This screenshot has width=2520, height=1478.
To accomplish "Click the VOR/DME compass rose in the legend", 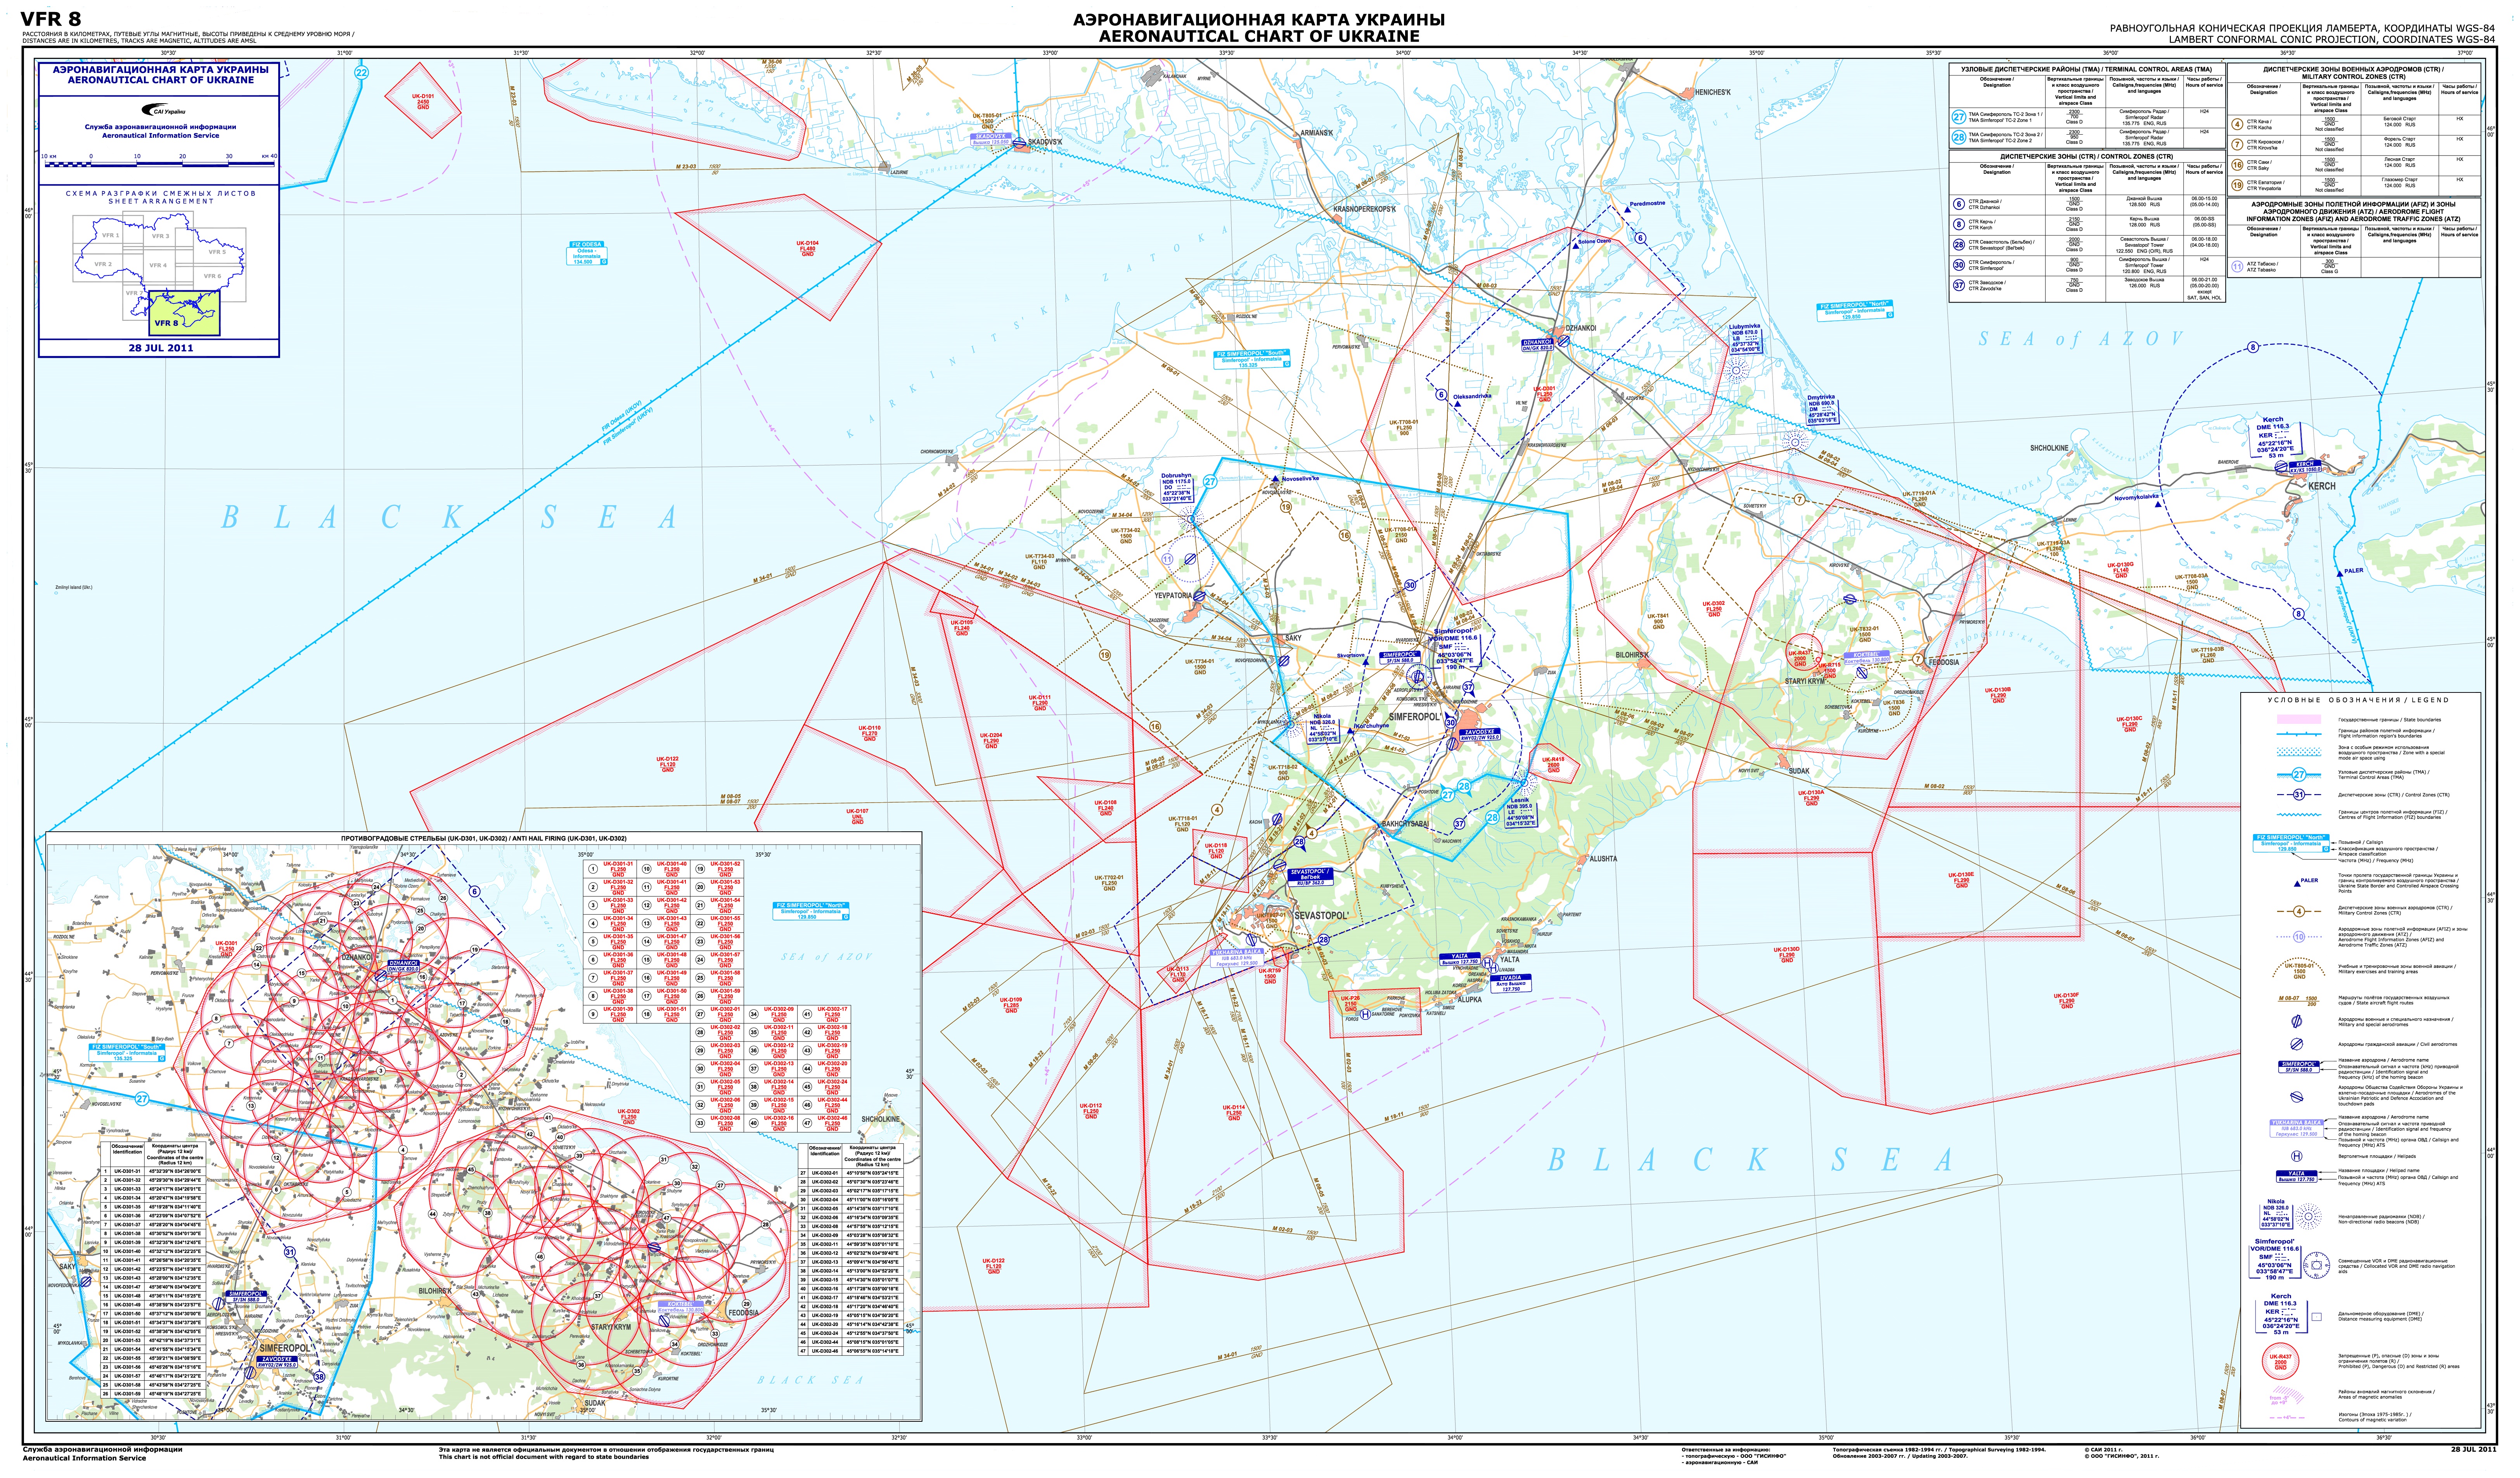I will point(2317,1267).
